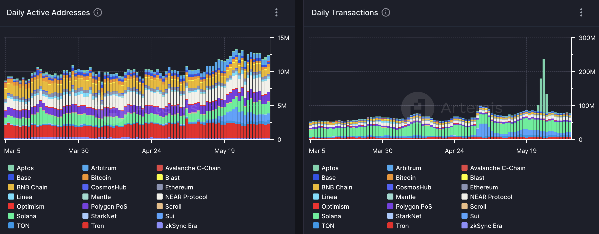The image size is (599, 234).
Task: Toggle Arbitrum in Active Addresses legend
Action: (x=99, y=168)
